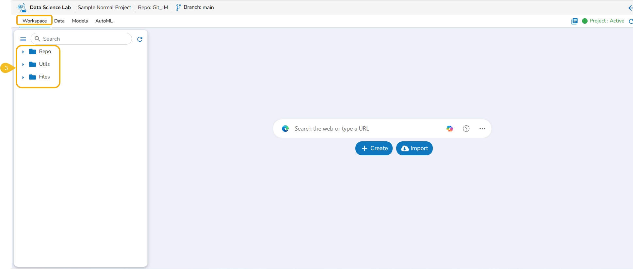Click the Branch: main header text
Viewport: 633px width, 269px height.
(199, 7)
